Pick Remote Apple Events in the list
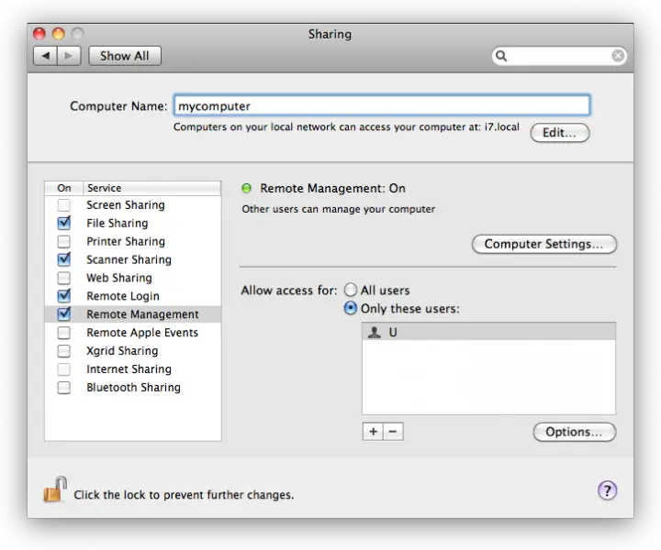Image resolution: width=661 pixels, height=550 pixels. (x=133, y=333)
